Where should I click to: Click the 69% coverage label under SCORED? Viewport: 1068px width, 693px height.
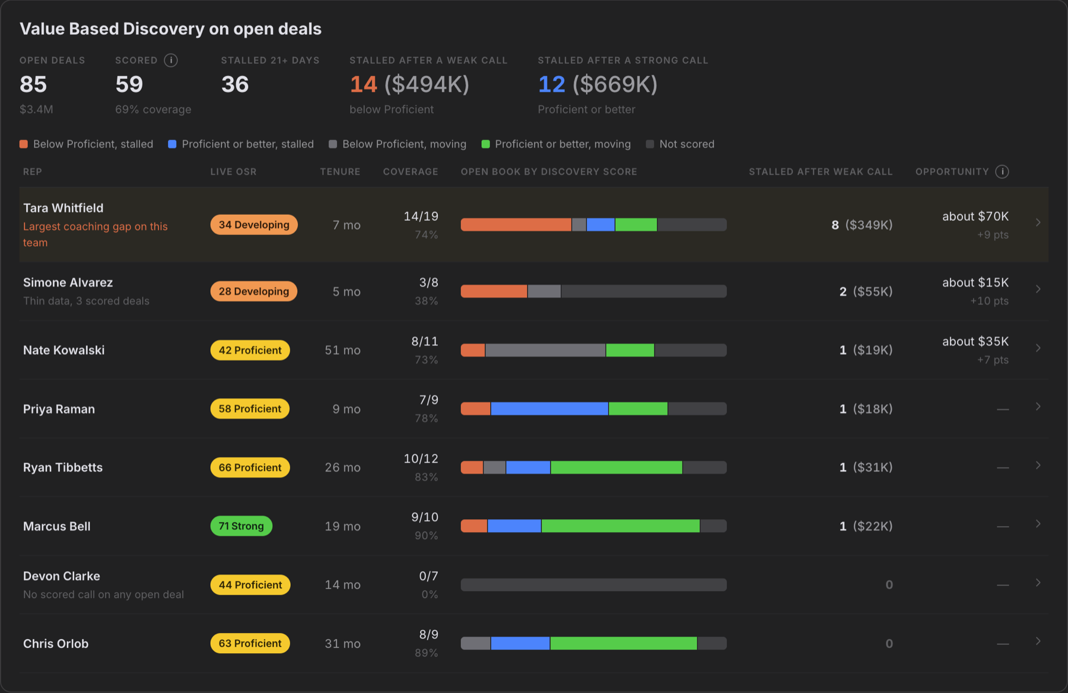coord(153,109)
